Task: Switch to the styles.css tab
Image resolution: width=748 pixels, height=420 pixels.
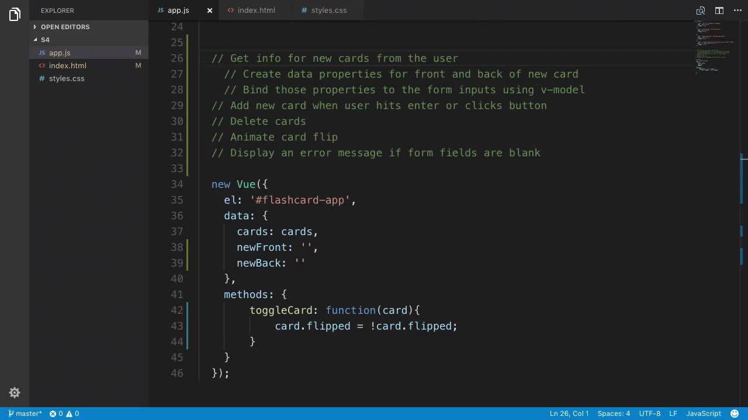Action: point(328,10)
